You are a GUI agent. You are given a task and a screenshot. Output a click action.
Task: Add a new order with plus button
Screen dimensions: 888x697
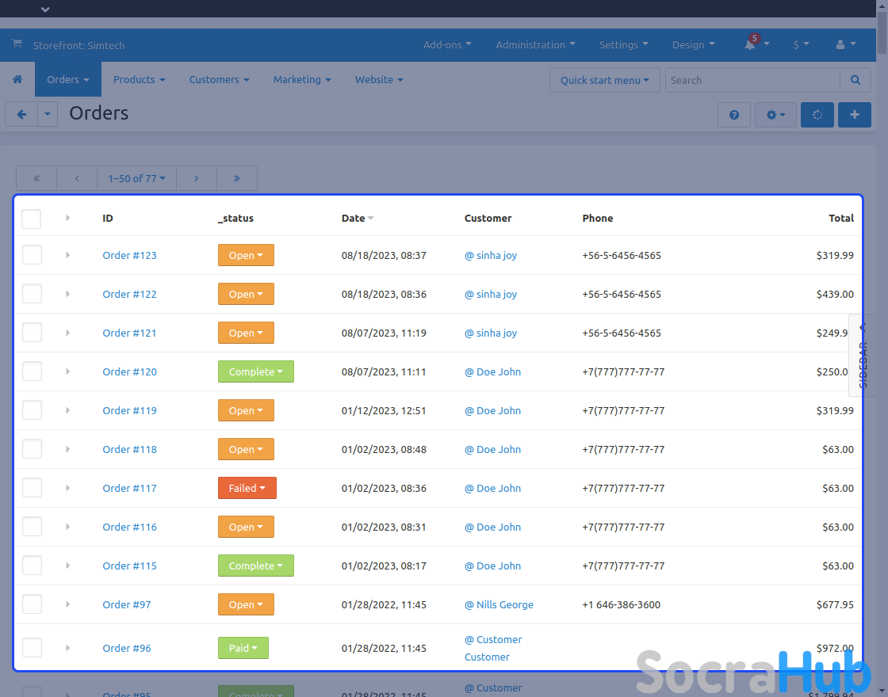[x=855, y=115]
